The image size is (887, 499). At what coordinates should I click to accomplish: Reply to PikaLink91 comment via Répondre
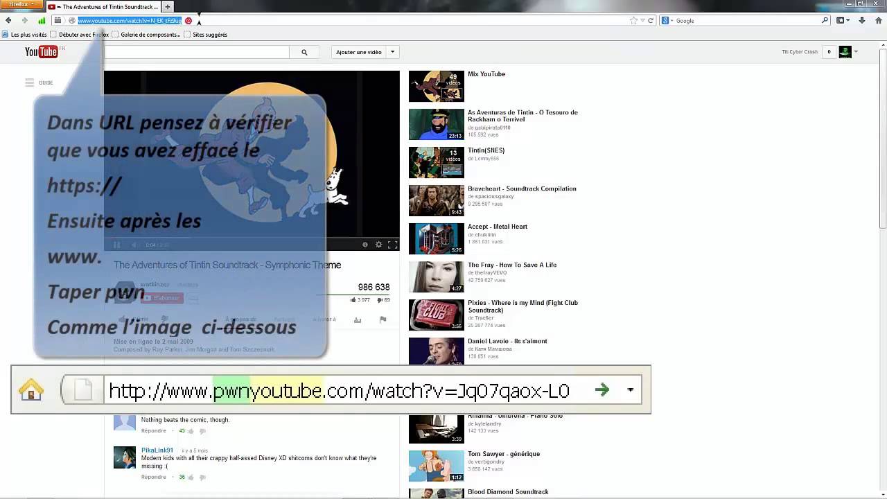[x=154, y=477]
